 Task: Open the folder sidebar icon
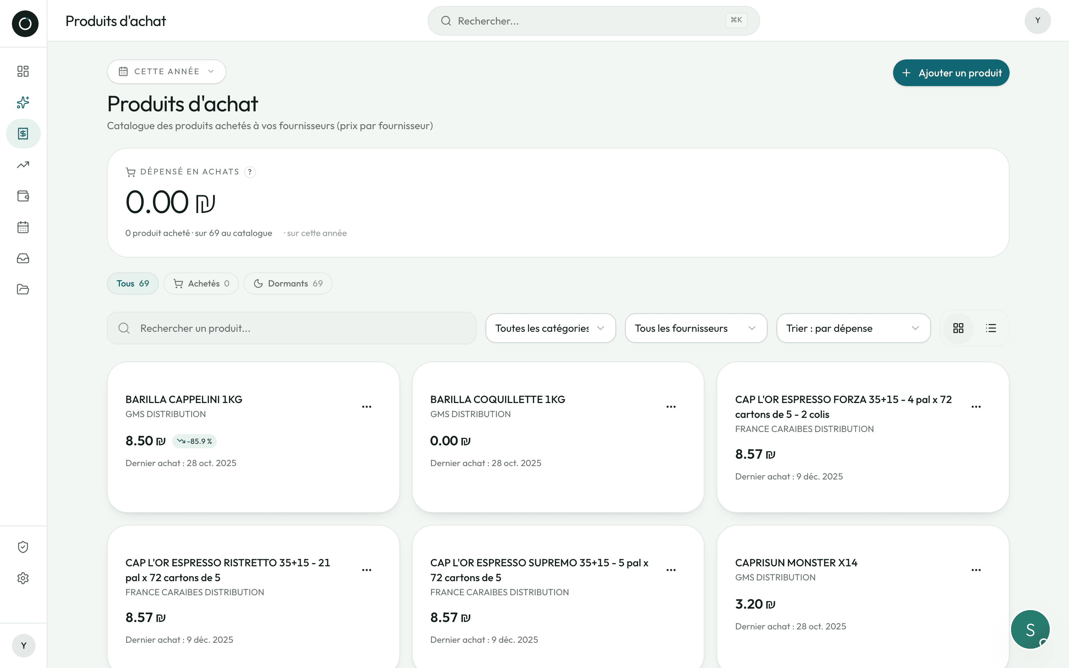click(23, 289)
